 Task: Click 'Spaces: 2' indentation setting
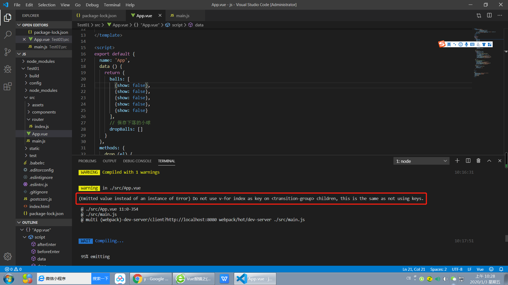pos(438,269)
